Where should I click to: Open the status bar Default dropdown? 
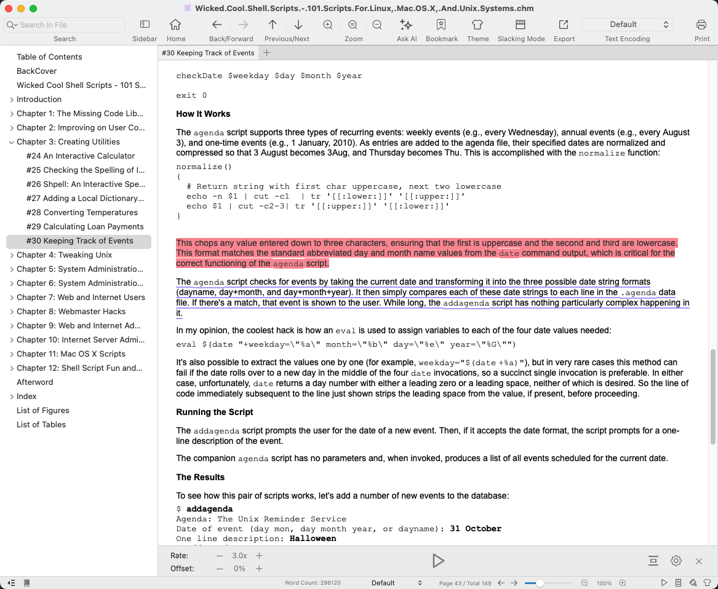396,583
